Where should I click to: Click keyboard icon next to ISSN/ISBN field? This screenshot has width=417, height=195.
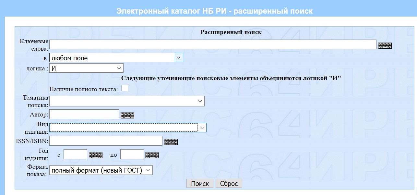[171, 142]
